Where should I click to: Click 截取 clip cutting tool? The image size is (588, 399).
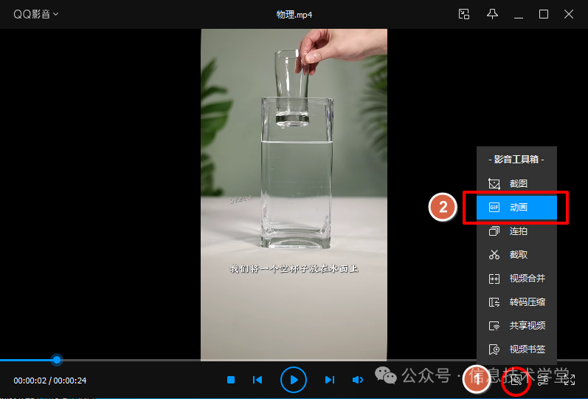517,255
